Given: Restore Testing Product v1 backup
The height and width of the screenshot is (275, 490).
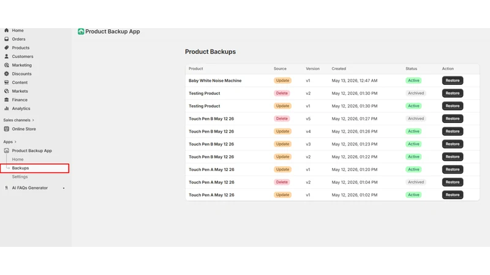Looking at the screenshot, I should pyautogui.click(x=453, y=106).
